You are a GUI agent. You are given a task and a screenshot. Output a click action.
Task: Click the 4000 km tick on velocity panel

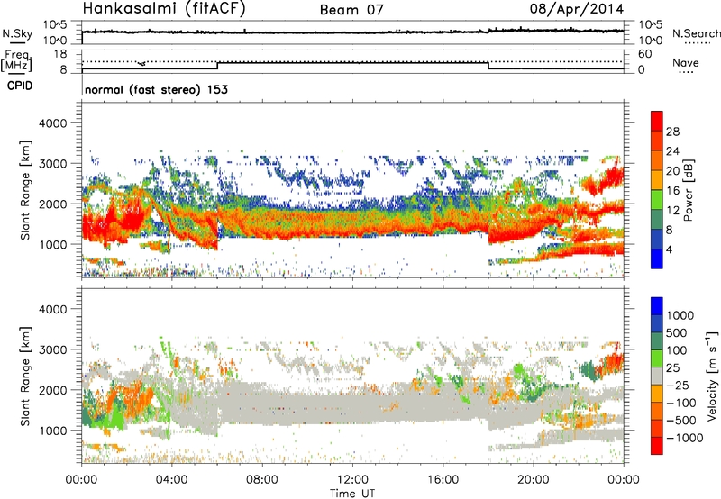[52, 309]
